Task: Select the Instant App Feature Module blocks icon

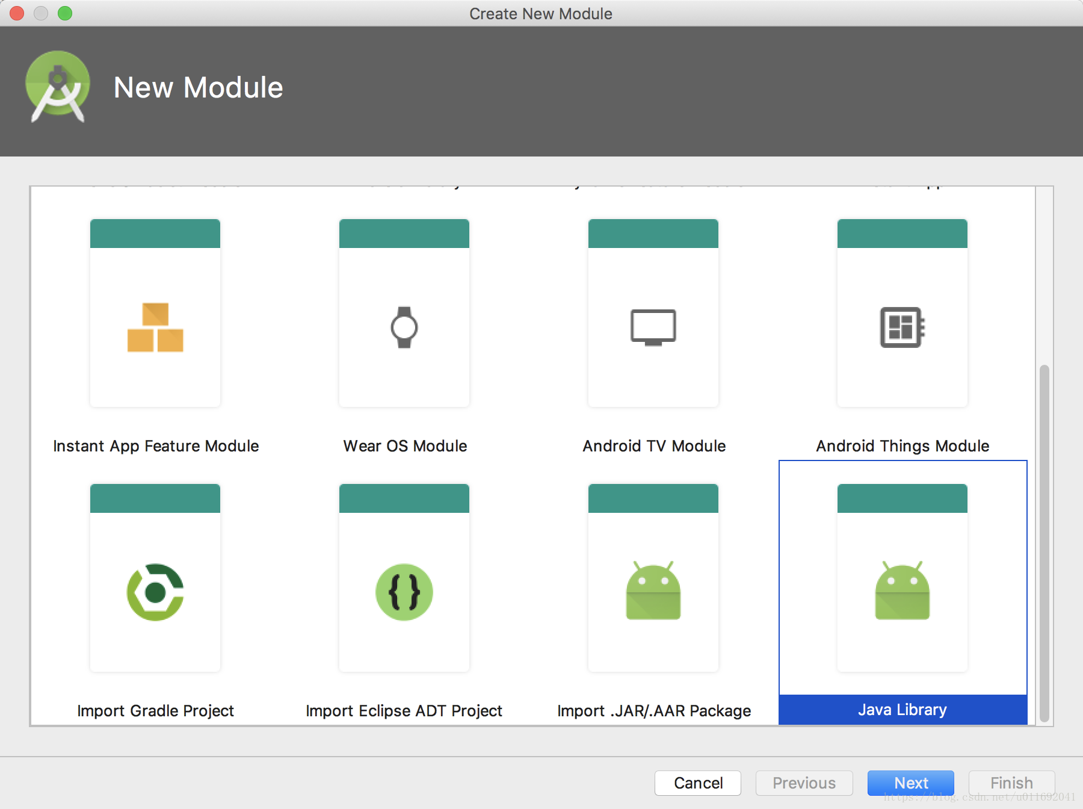Action: click(x=155, y=327)
